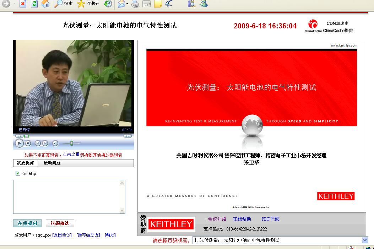This screenshot has height=249, width=374.
Task: Switch to the 最新问题 tab
Action: point(52,163)
